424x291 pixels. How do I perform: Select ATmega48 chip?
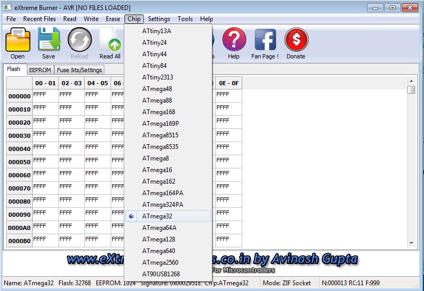(168, 89)
